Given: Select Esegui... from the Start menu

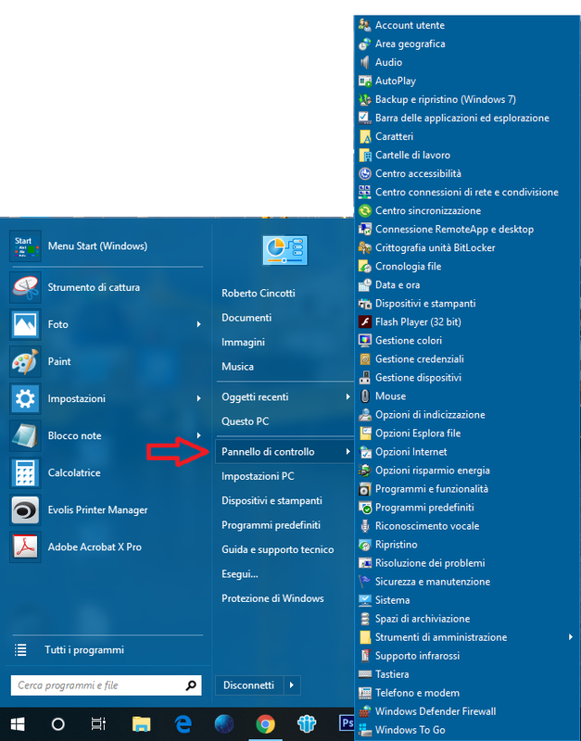Looking at the screenshot, I should pyautogui.click(x=240, y=574).
